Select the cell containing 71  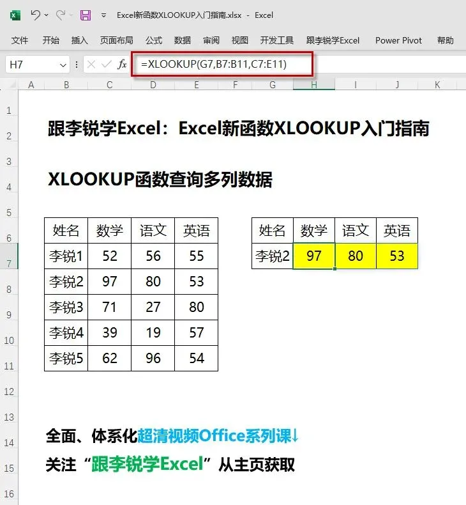[x=109, y=307]
